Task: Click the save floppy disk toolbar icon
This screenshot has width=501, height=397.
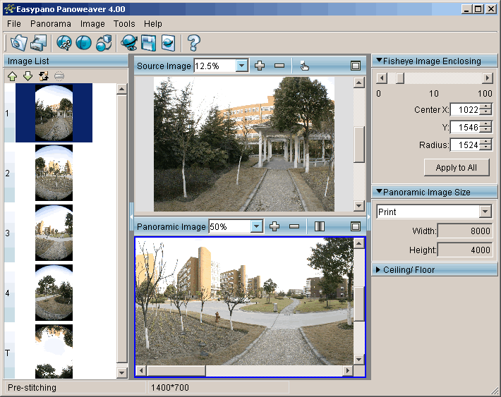Action: tap(148, 42)
